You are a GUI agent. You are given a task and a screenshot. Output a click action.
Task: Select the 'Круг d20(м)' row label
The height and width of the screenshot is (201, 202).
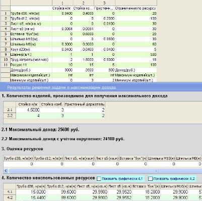click(x=31, y=49)
